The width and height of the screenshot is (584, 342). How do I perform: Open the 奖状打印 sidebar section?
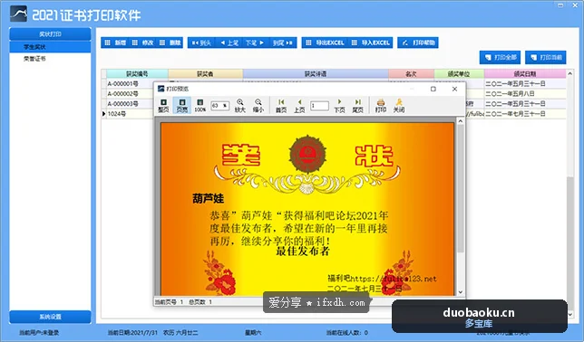point(50,33)
